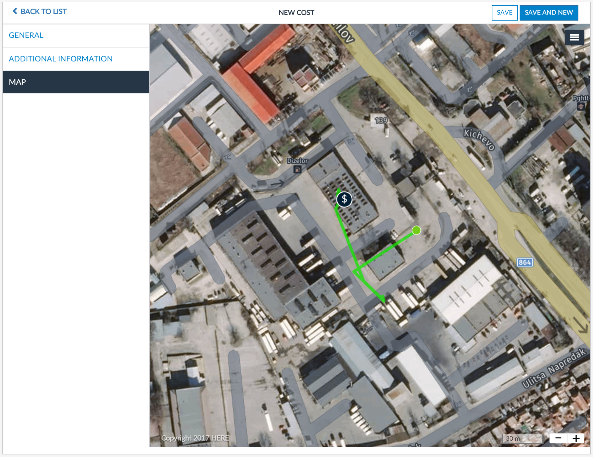
Task: Click the 139 building number label
Action: [x=381, y=120]
